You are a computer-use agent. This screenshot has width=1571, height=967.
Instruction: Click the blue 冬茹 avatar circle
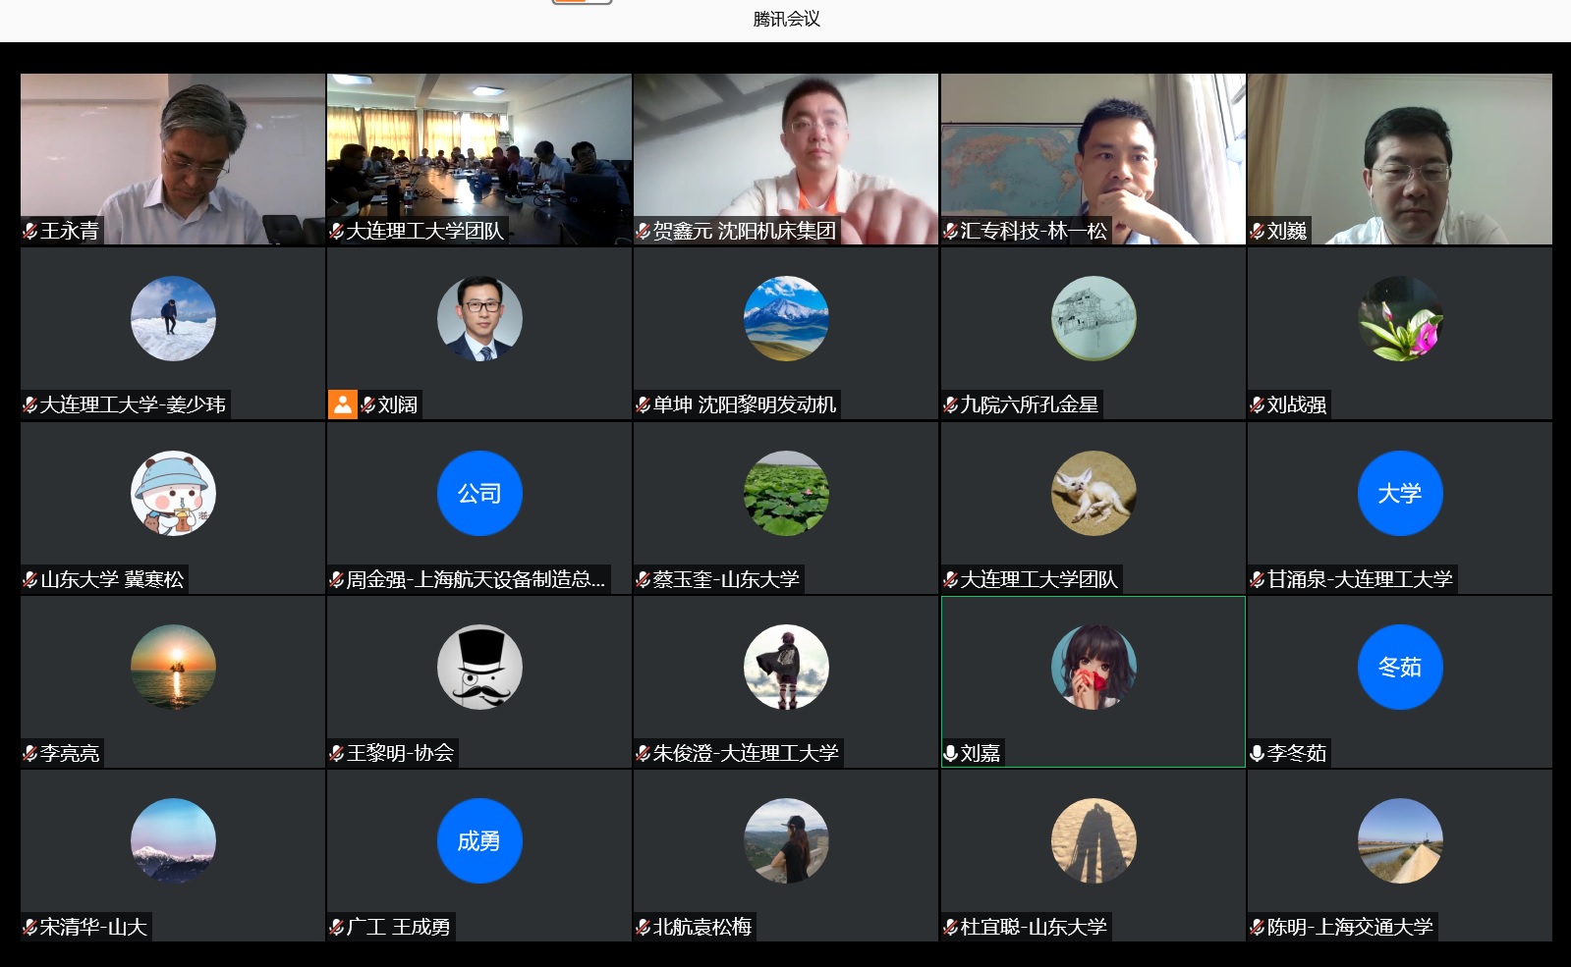(x=1400, y=667)
